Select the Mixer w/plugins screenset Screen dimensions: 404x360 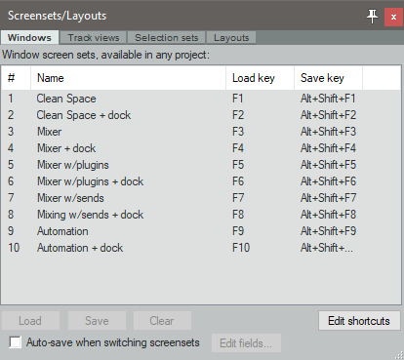pos(201,165)
